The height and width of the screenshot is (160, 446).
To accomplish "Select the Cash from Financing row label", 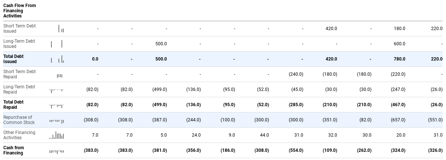I will 14,150.
